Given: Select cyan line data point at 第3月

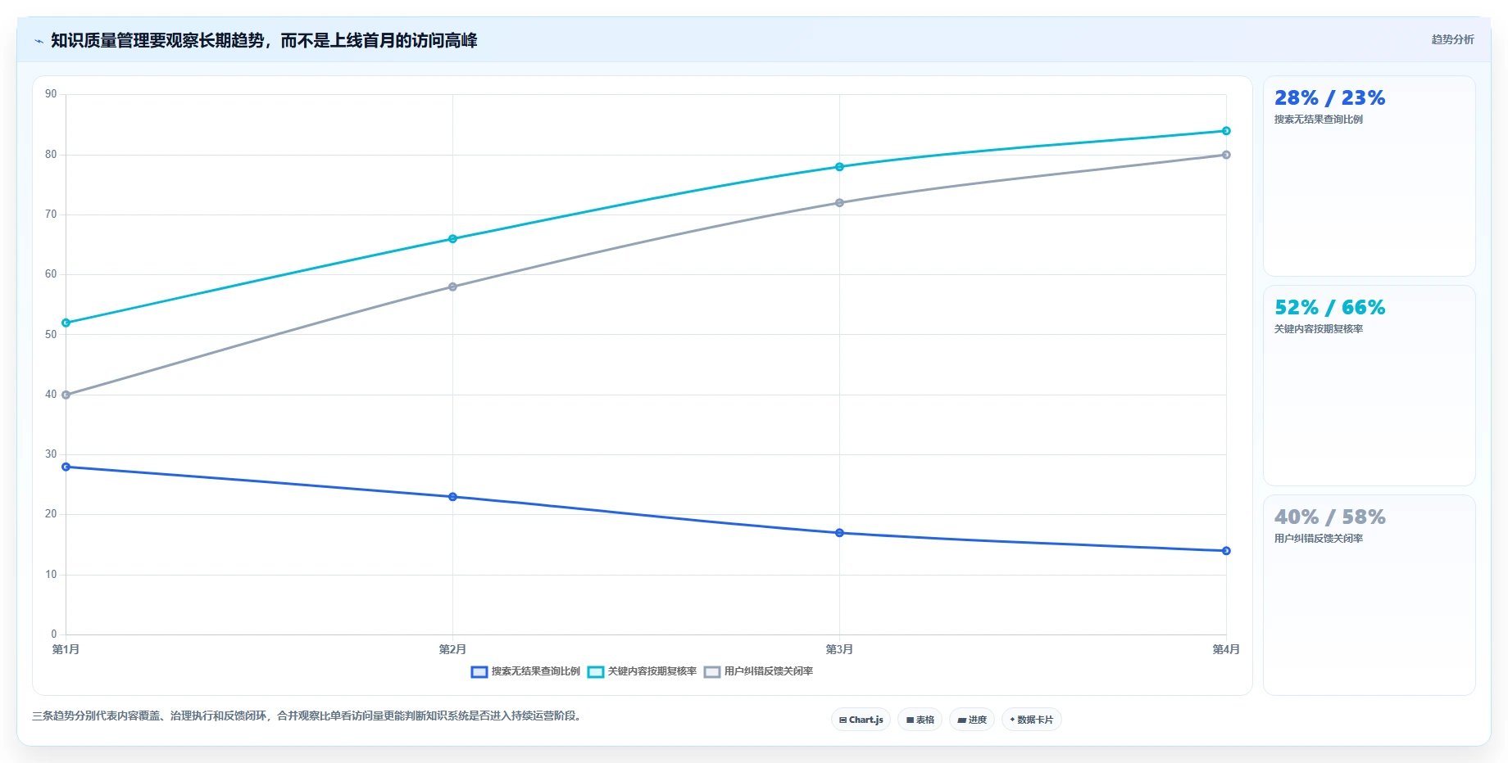Looking at the screenshot, I should (x=839, y=167).
